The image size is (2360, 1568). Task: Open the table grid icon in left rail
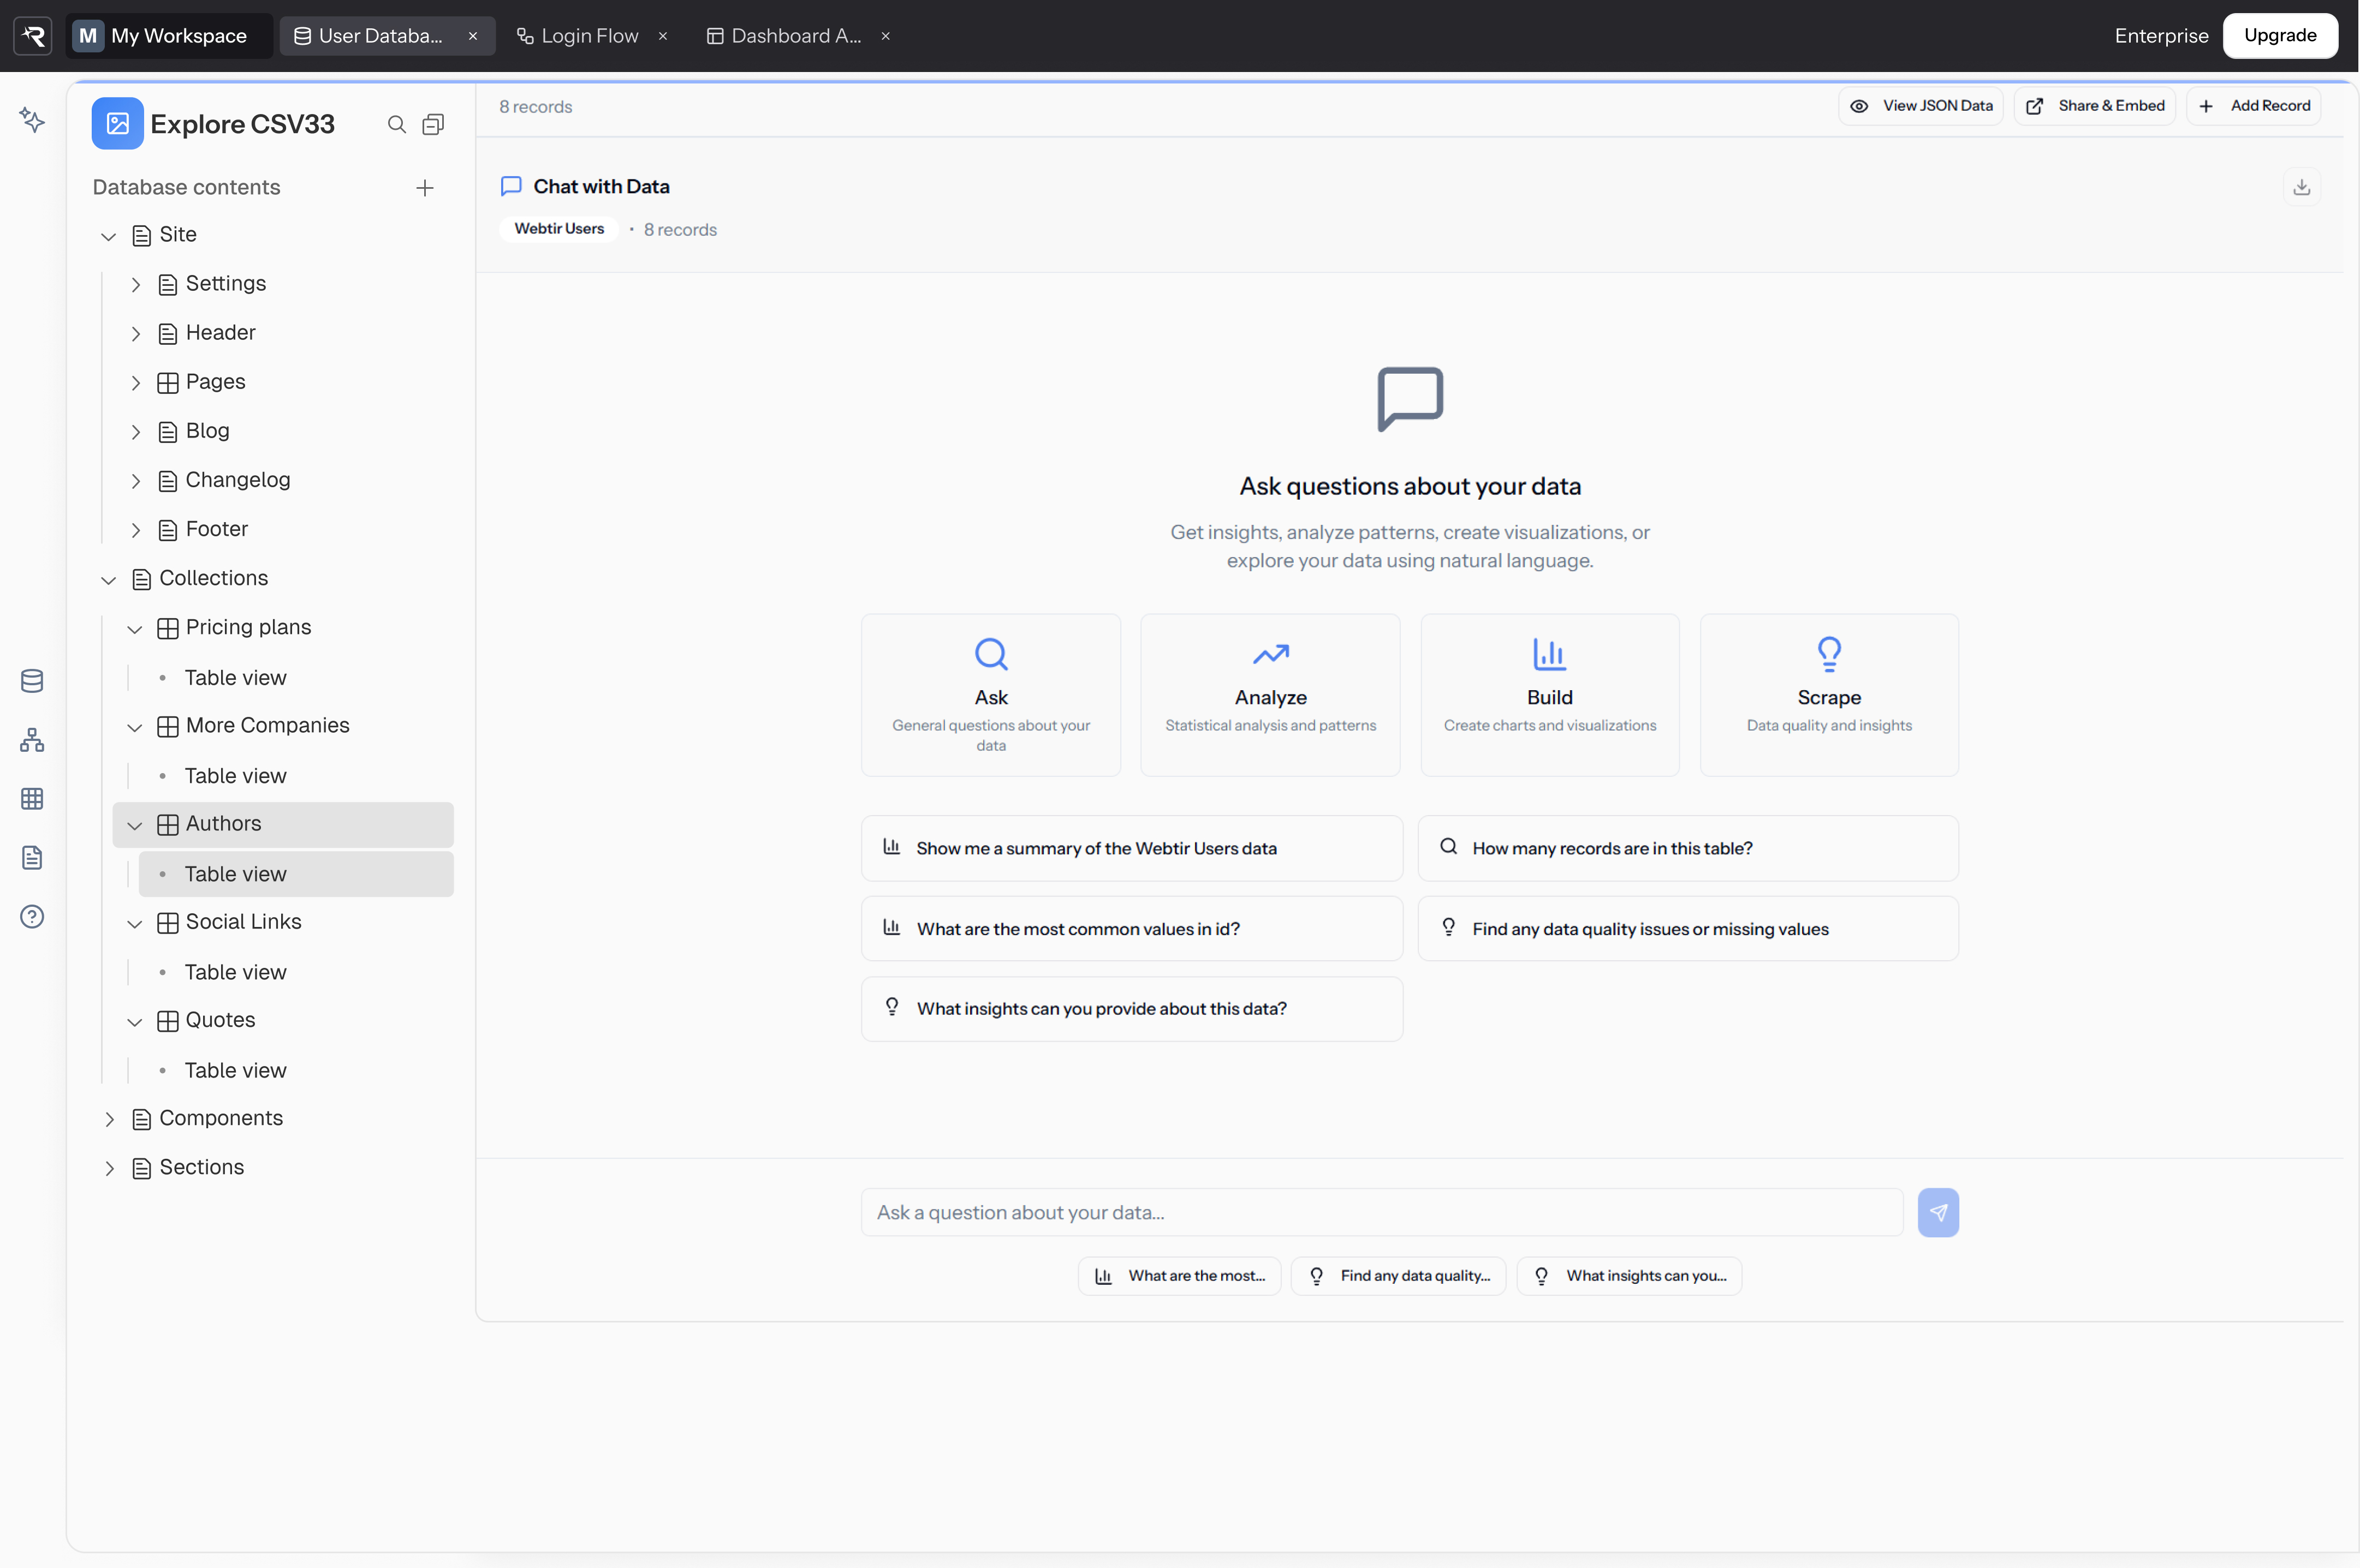(x=32, y=799)
